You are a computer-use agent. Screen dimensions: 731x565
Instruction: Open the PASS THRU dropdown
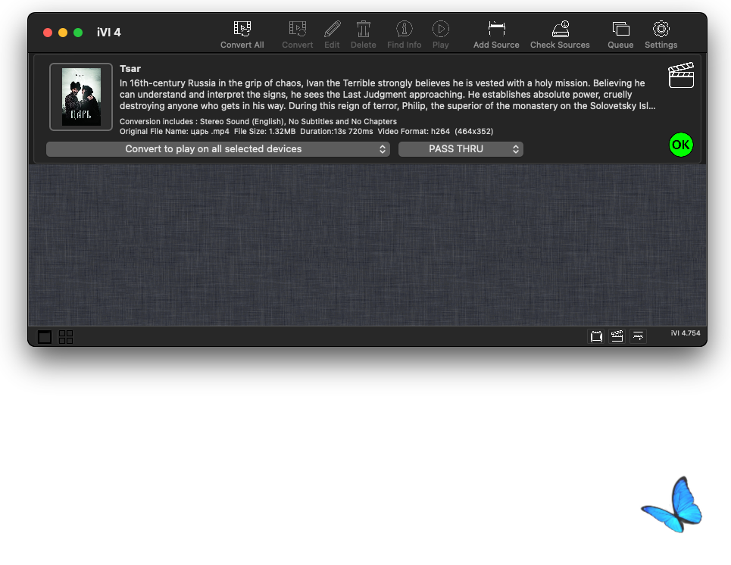(x=461, y=149)
